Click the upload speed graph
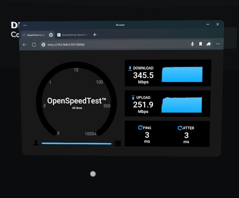Image resolution: width=239 pixels, height=198 pixels. click(182, 105)
